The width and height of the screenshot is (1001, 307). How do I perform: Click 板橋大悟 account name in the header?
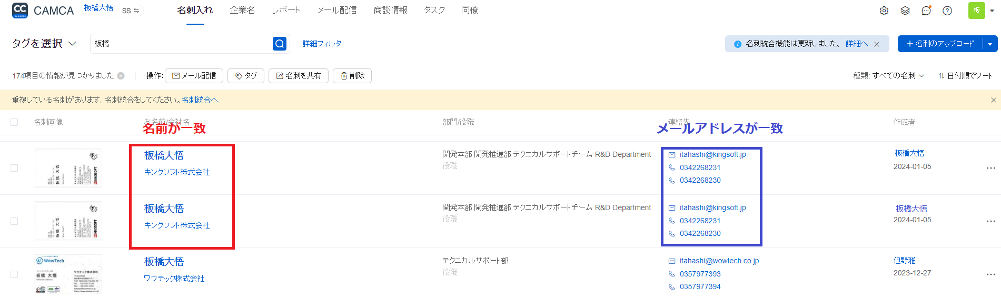click(99, 8)
